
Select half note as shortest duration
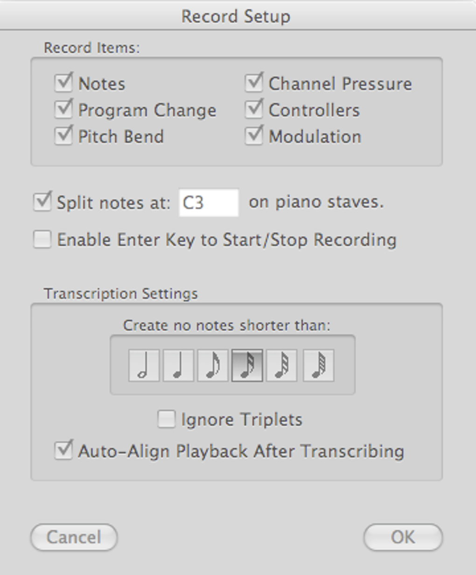pyautogui.click(x=144, y=365)
